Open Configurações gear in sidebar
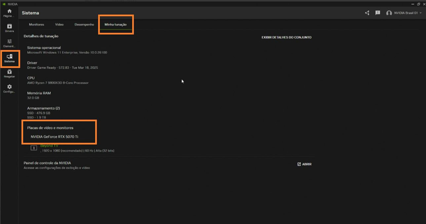426x224 pixels. 9,88
